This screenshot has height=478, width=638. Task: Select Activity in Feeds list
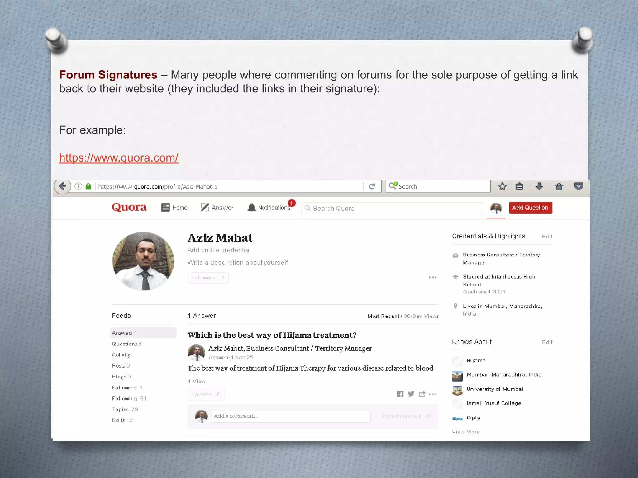click(121, 355)
